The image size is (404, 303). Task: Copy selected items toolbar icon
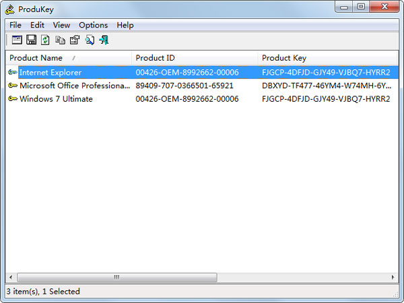tap(61, 40)
